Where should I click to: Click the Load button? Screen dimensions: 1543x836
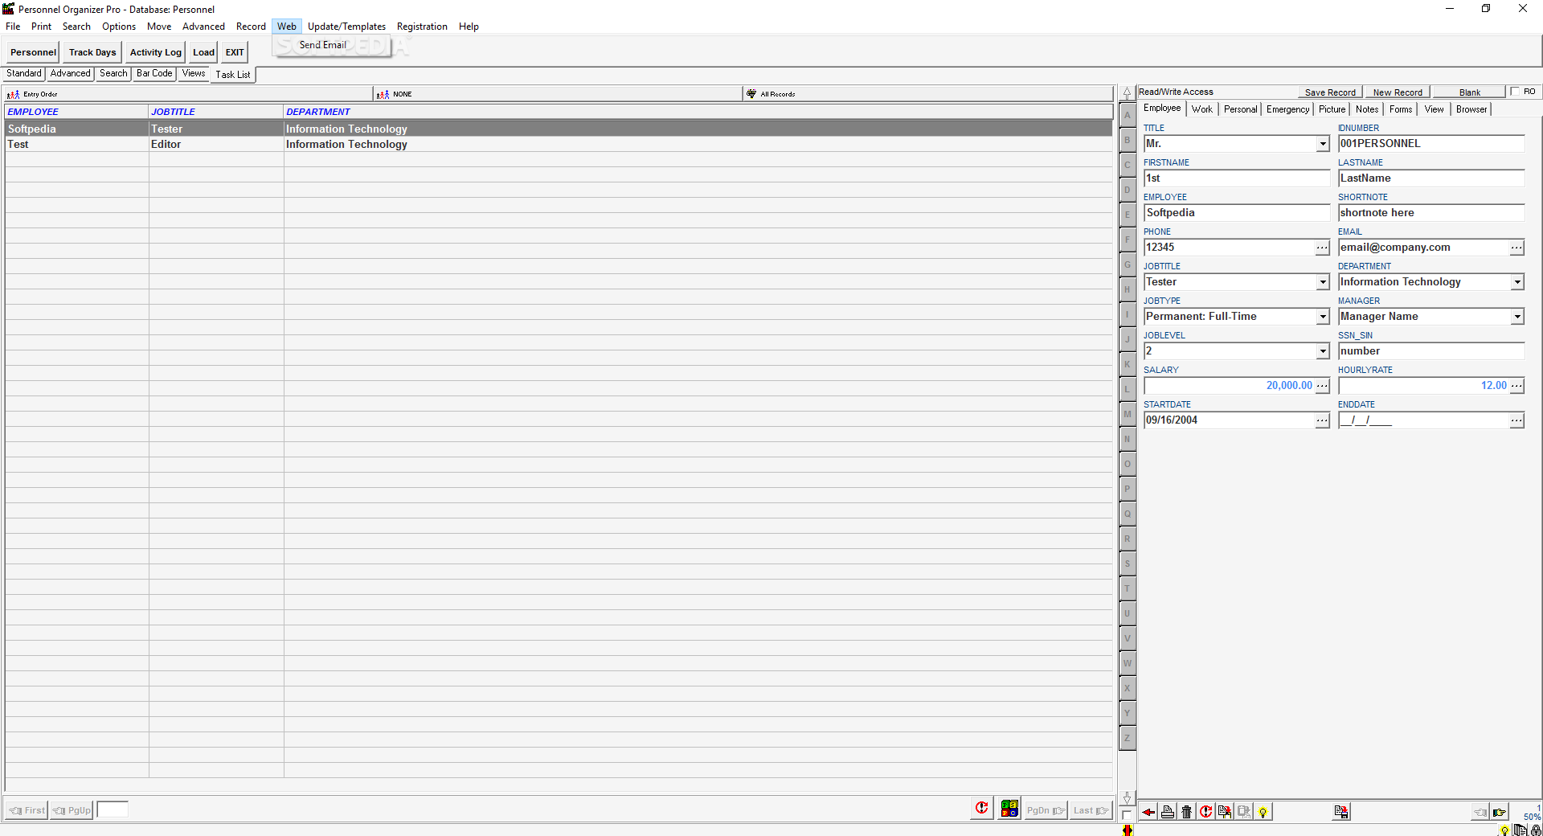point(204,52)
